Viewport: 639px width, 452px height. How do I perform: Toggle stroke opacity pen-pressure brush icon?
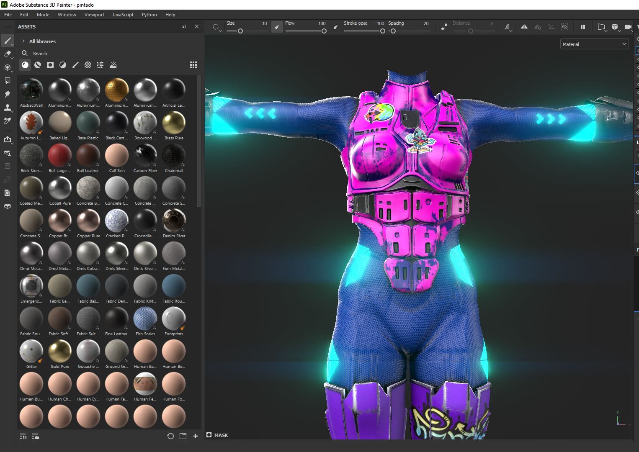tap(335, 27)
